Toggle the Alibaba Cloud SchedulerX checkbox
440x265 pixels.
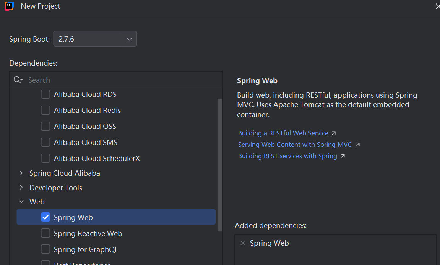(x=45, y=158)
